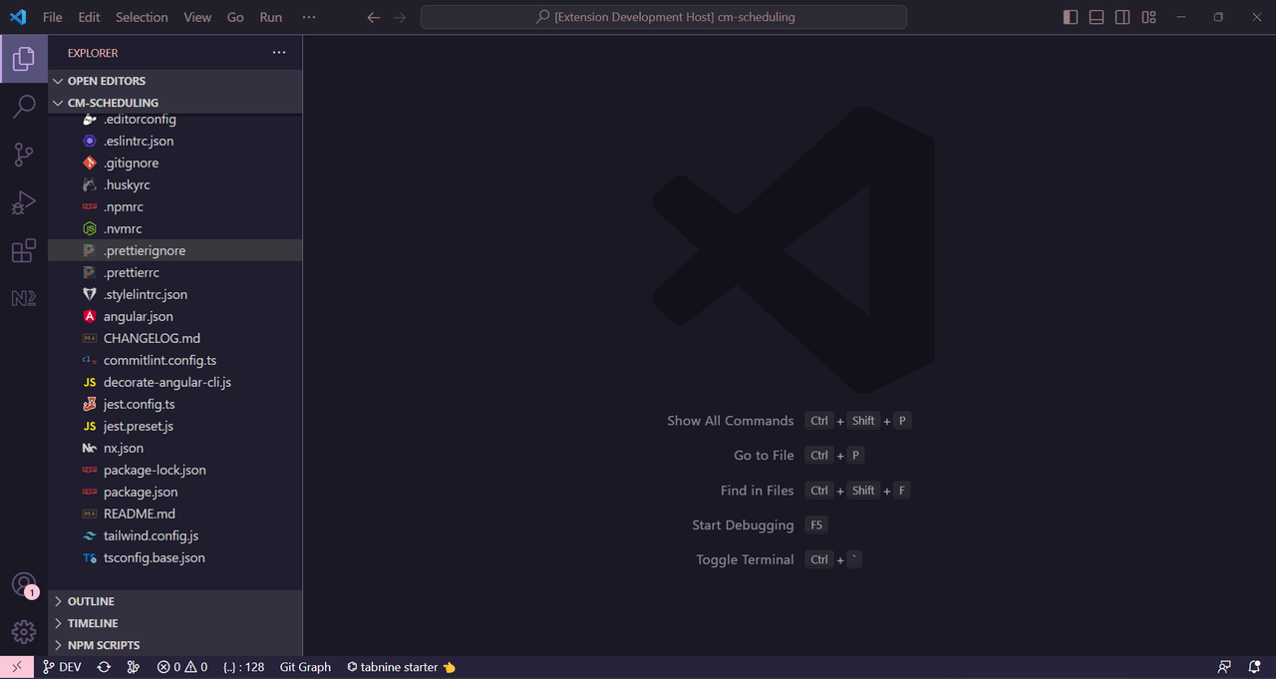Expand the Outline section
This screenshot has height=679, width=1276.
[175, 601]
